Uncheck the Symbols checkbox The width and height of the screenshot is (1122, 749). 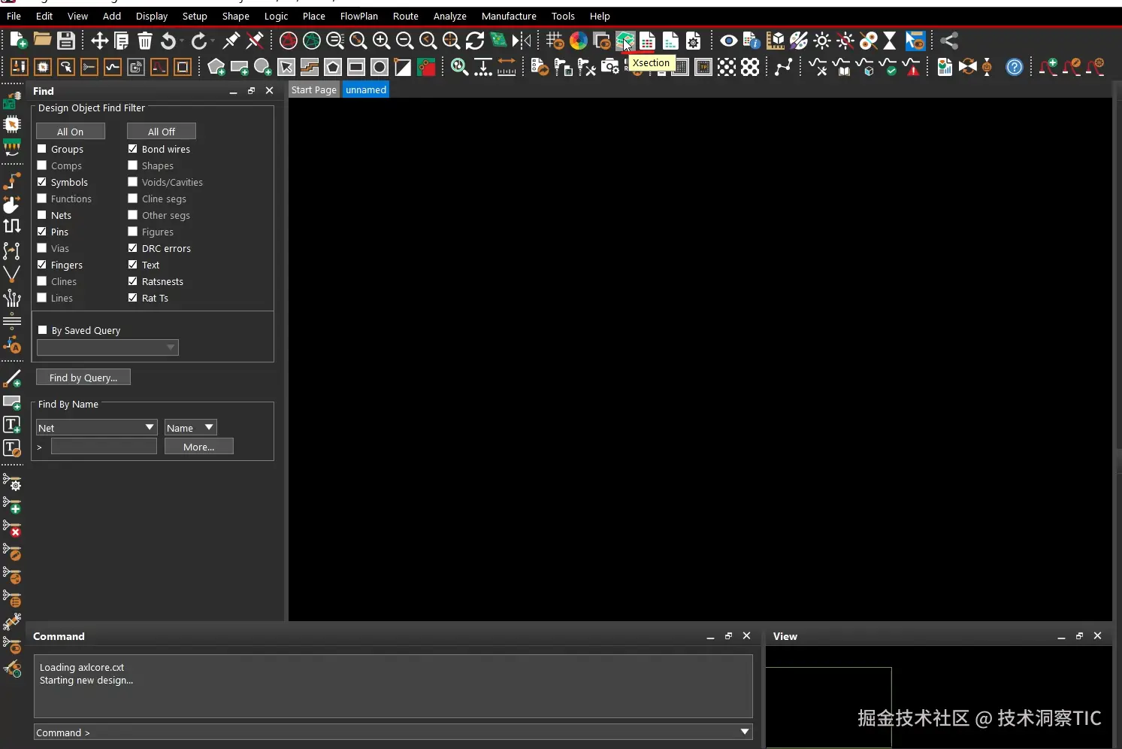click(x=42, y=182)
